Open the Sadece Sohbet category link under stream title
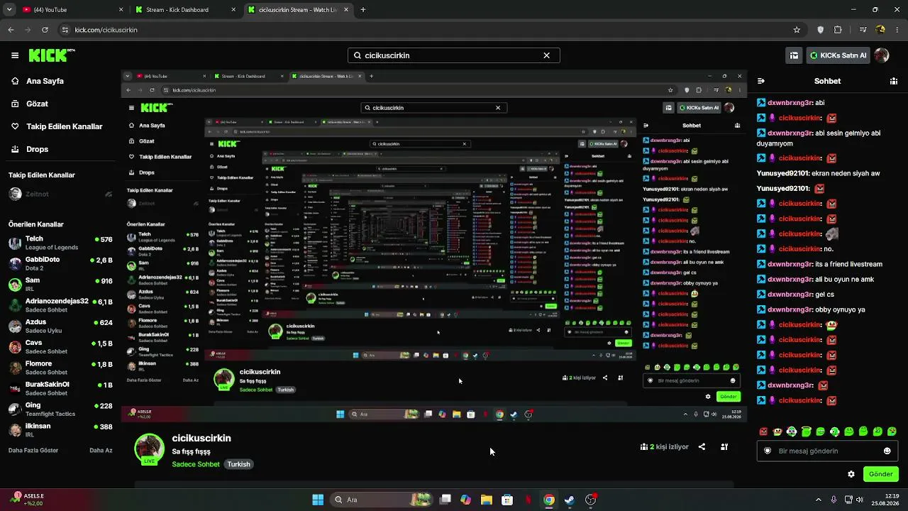The width and height of the screenshot is (908, 511). tap(196, 464)
